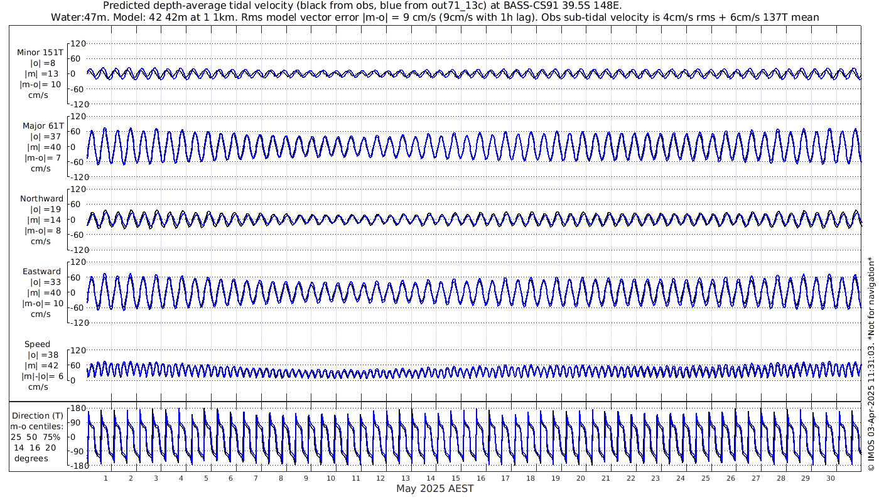The width and height of the screenshot is (879, 502).
Task: Click the '-90' tick on Direction axis
Action: 78,451
